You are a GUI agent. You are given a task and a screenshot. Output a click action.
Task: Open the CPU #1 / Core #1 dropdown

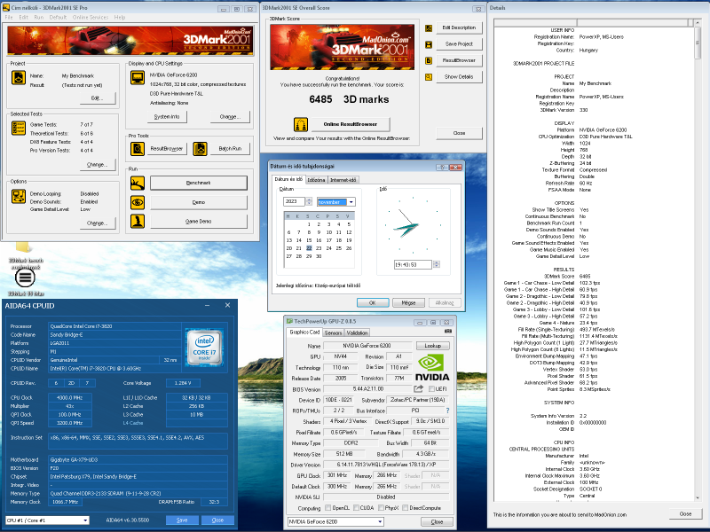tap(84, 520)
